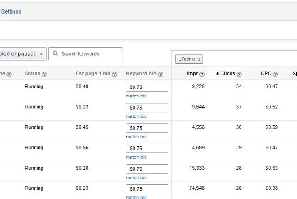Click the question mark next to Impr
The height and width of the screenshot is (199, 297).
[x=202, y=74]
